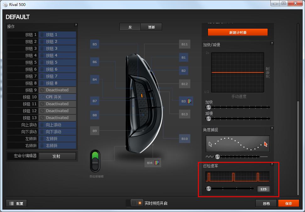Switch to the 左 side view tab
The image size is (305, 212).
click(130, 27)
